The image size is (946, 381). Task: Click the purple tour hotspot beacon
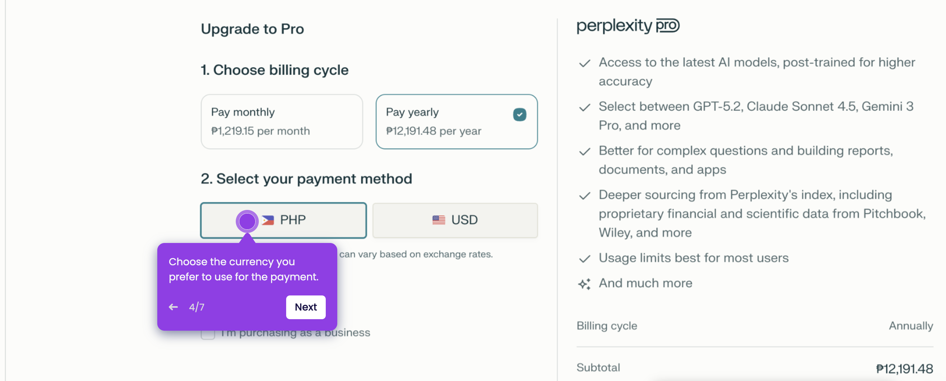point(247,221)
